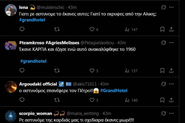The height and width of the screenshot is (123, 185).
Task: Open more options on Argoudaki official's tweet
Action: pos(172,84)
